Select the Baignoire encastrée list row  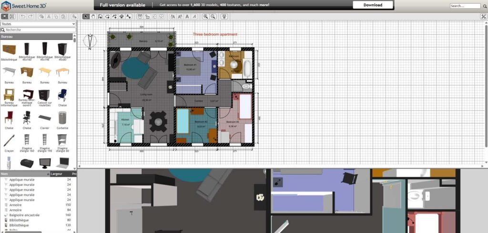tap(38, 215)
